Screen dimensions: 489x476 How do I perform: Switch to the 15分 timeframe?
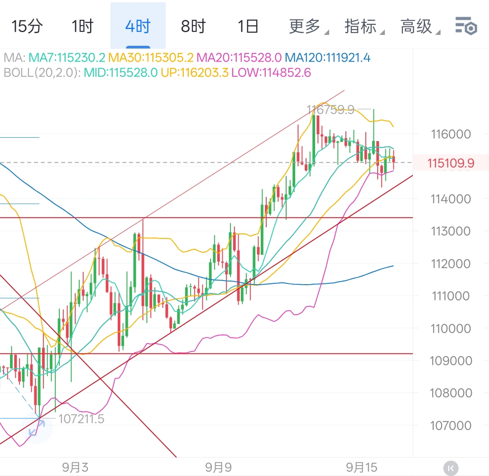pyautogui.click(x=27, y=26)
